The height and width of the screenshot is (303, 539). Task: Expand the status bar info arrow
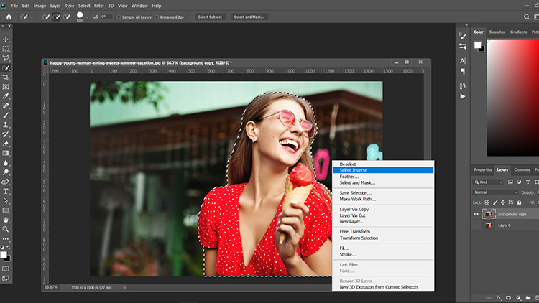(124, 287)
